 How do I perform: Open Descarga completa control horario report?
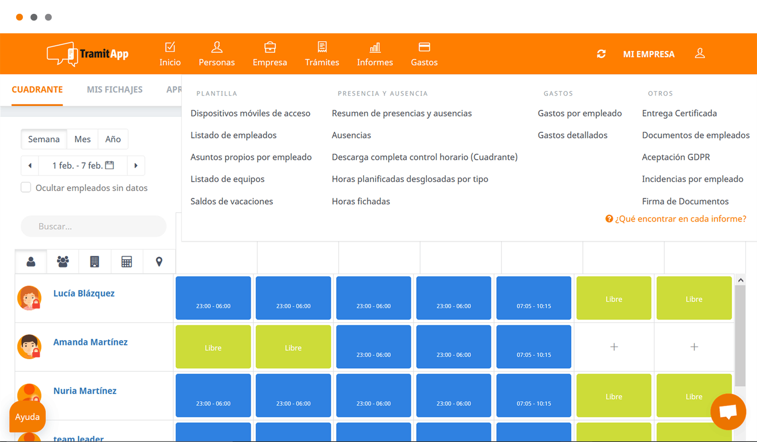click(x=425, y=157)
